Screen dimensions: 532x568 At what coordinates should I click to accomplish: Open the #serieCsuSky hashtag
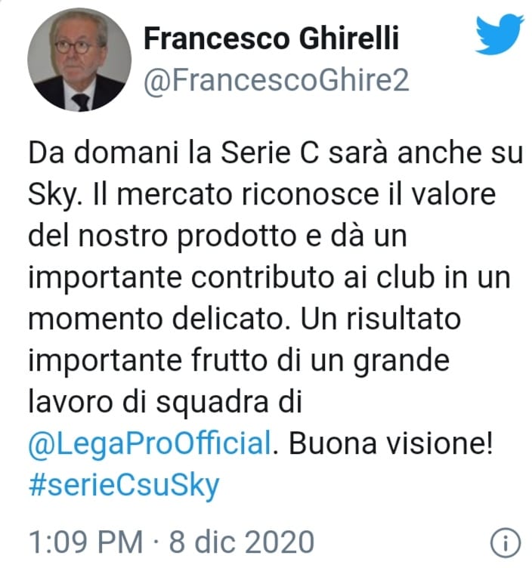124,486
